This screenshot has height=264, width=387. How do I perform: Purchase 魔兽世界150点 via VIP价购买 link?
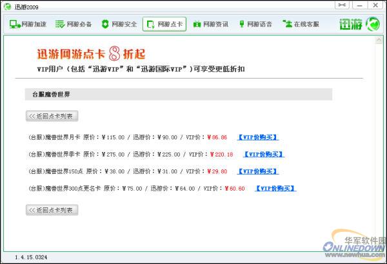click(257, 171)
